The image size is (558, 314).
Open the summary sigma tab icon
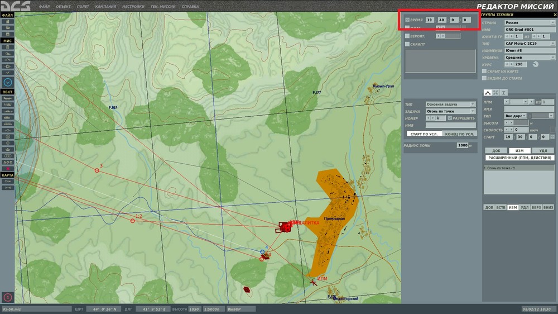click(504, 92)
